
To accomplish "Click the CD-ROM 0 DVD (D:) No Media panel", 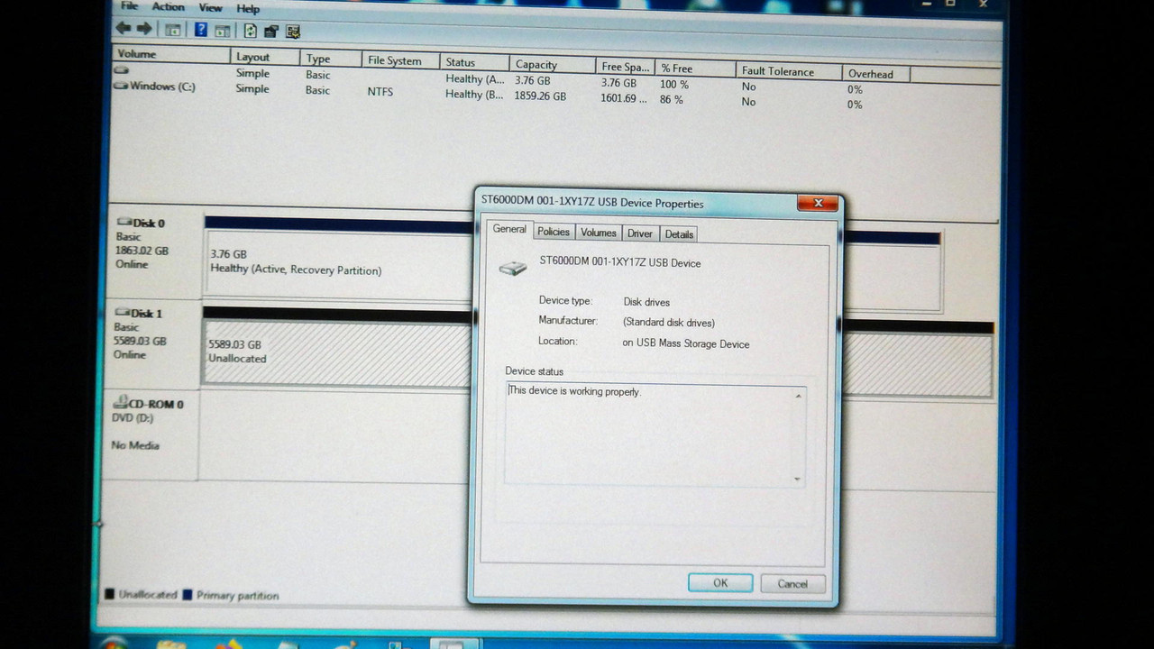I will coord(151,435).
